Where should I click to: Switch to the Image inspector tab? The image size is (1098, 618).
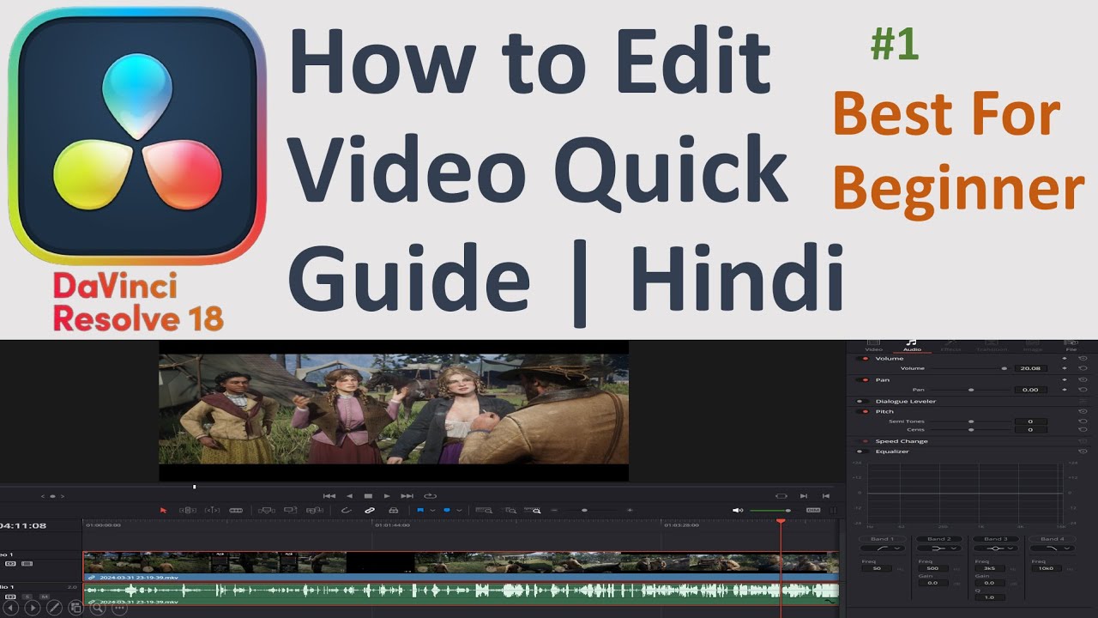pos(1033,345)
